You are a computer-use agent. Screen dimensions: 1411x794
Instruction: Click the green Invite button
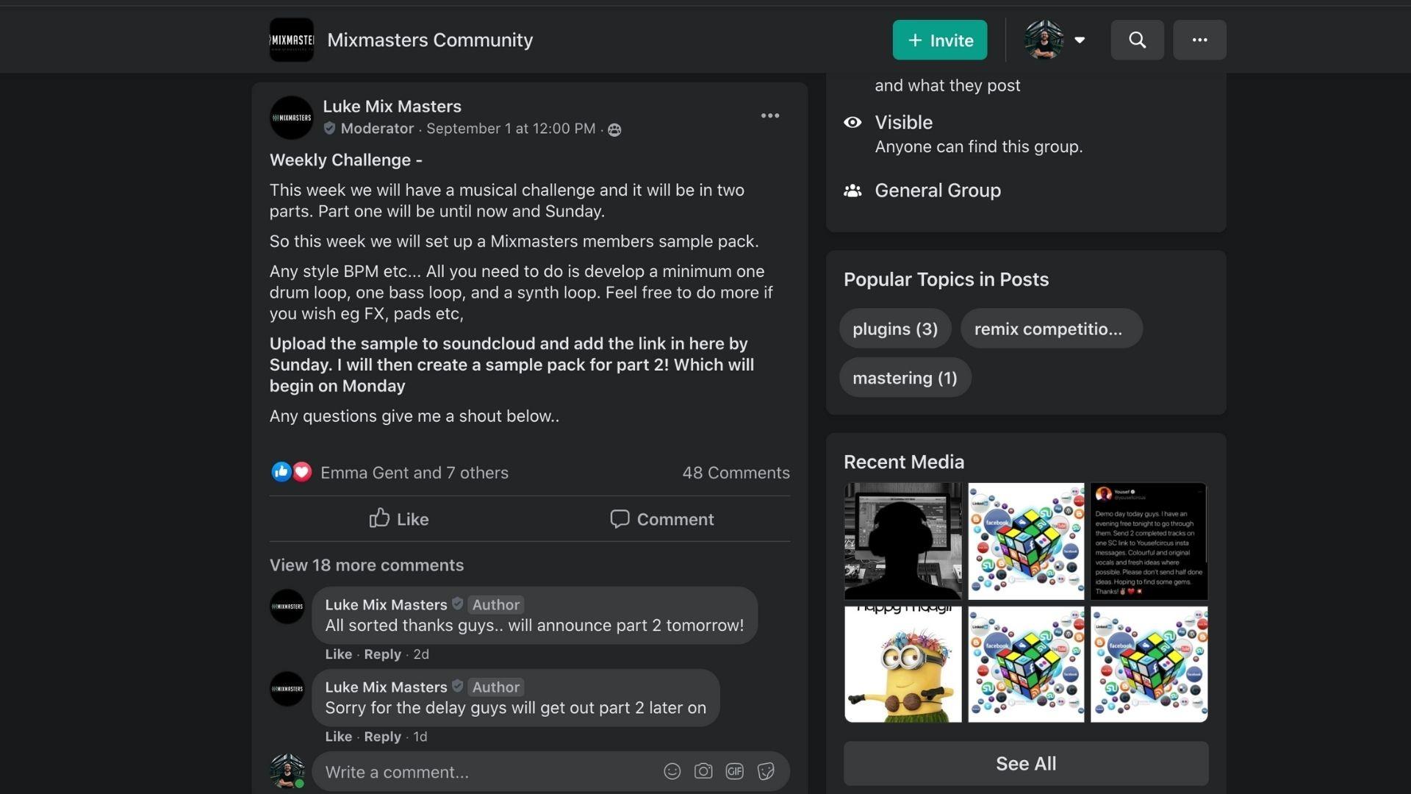click(x=940, y=40)
